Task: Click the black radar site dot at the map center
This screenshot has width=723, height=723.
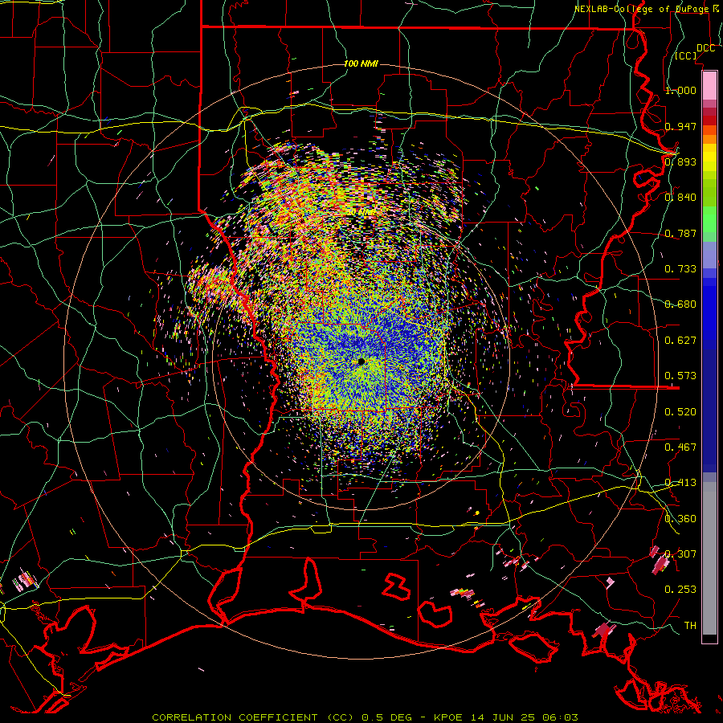Action: (361, 361)
